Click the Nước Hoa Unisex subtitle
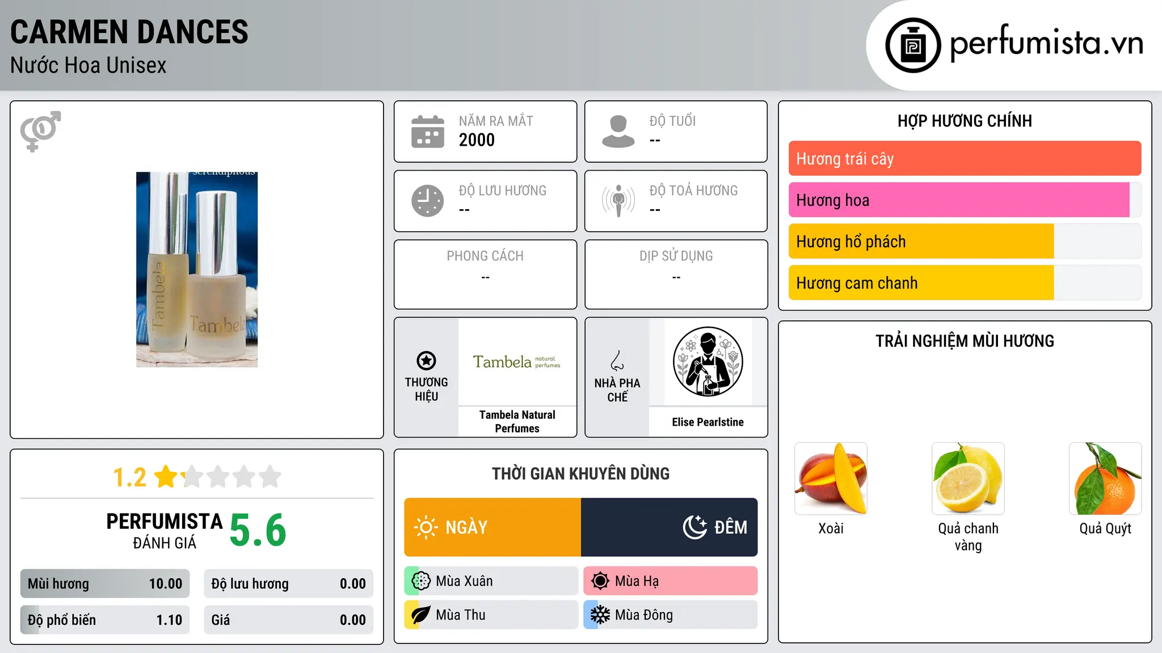 89,66
